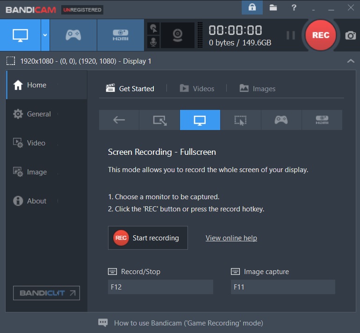
Task: Click the audio volume level meter
Action: tap(200, 35)
